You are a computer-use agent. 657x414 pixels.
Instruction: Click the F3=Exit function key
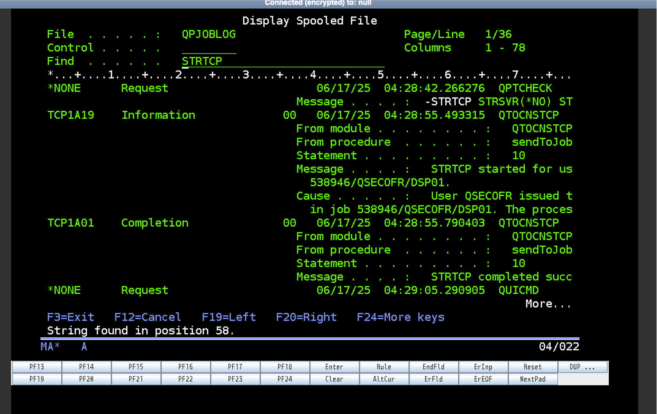[70, 317]
